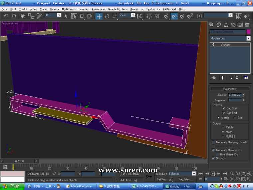Click the magenta object color swatch
The width and height of the screenshot is (253, 190).
pyautogui.click(x=248, y=32)
